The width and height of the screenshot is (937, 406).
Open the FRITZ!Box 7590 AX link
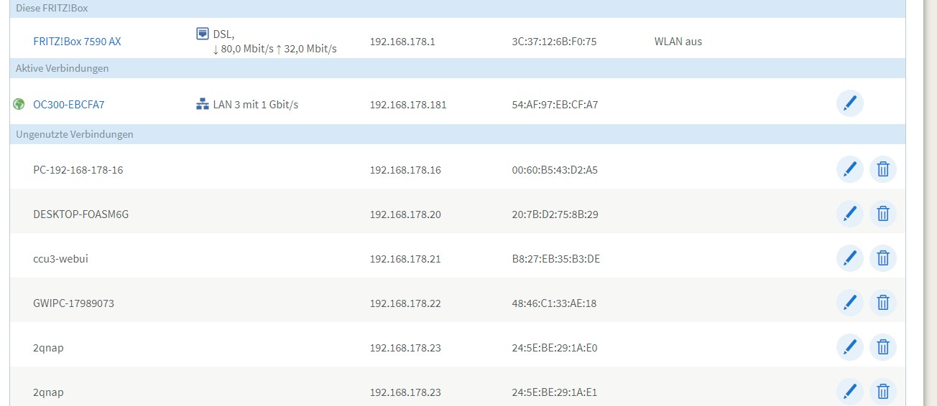click(x=77, y=42)
